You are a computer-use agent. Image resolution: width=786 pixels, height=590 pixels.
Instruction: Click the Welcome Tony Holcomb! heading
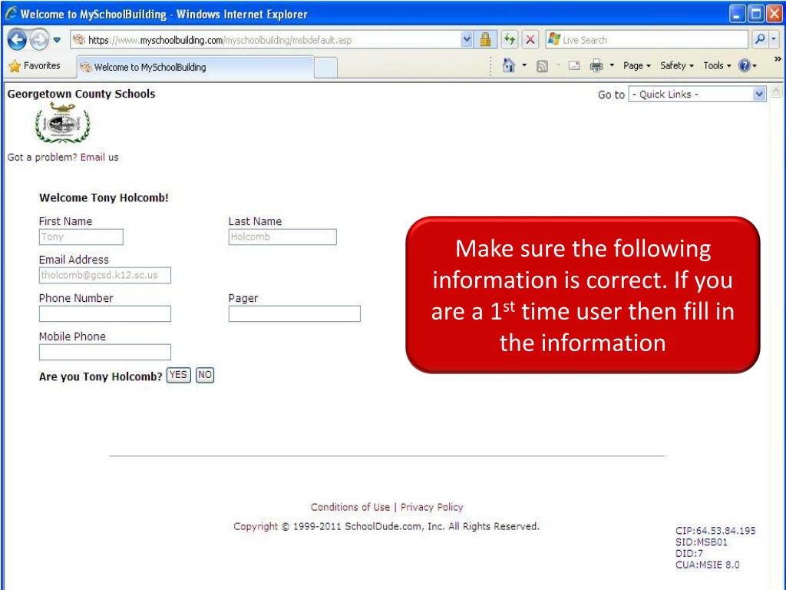(x=104, y=197)
